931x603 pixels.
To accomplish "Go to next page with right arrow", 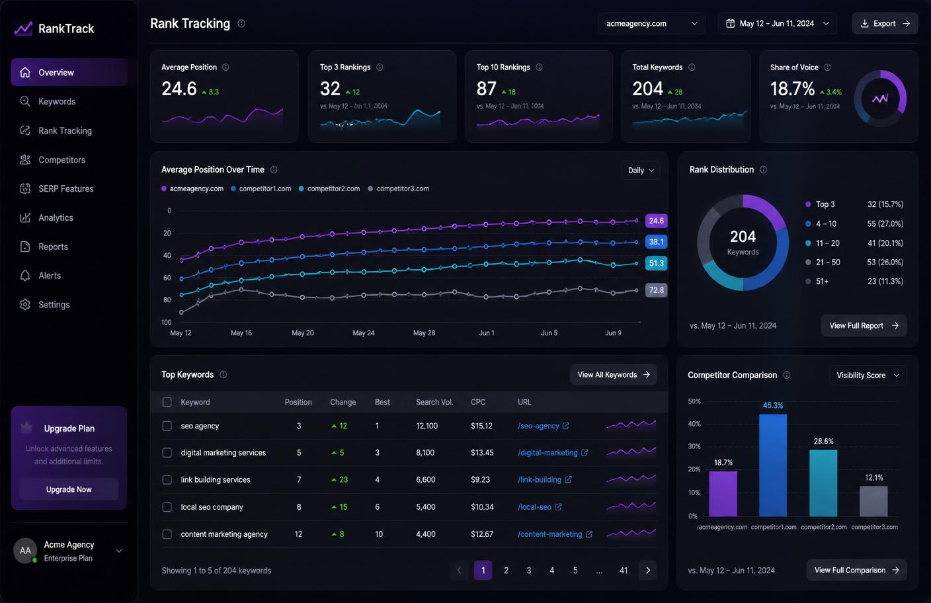I will (648, 570).
